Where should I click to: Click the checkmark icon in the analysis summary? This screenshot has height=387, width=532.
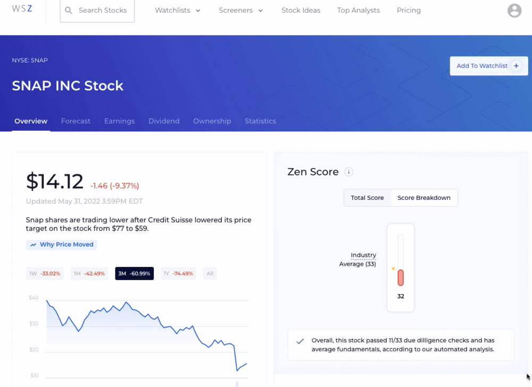300,341
